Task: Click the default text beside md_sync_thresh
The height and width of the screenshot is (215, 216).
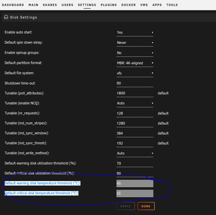Action: point(163,143)
